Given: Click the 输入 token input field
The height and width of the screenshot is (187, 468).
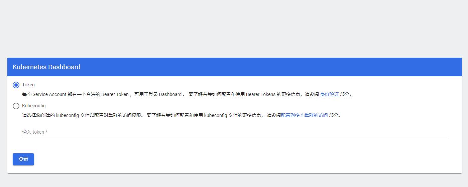Looking at the screenshot, I should coord(234,132).
